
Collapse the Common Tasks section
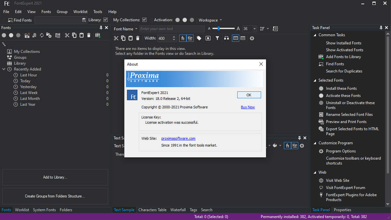click(315, 35)
